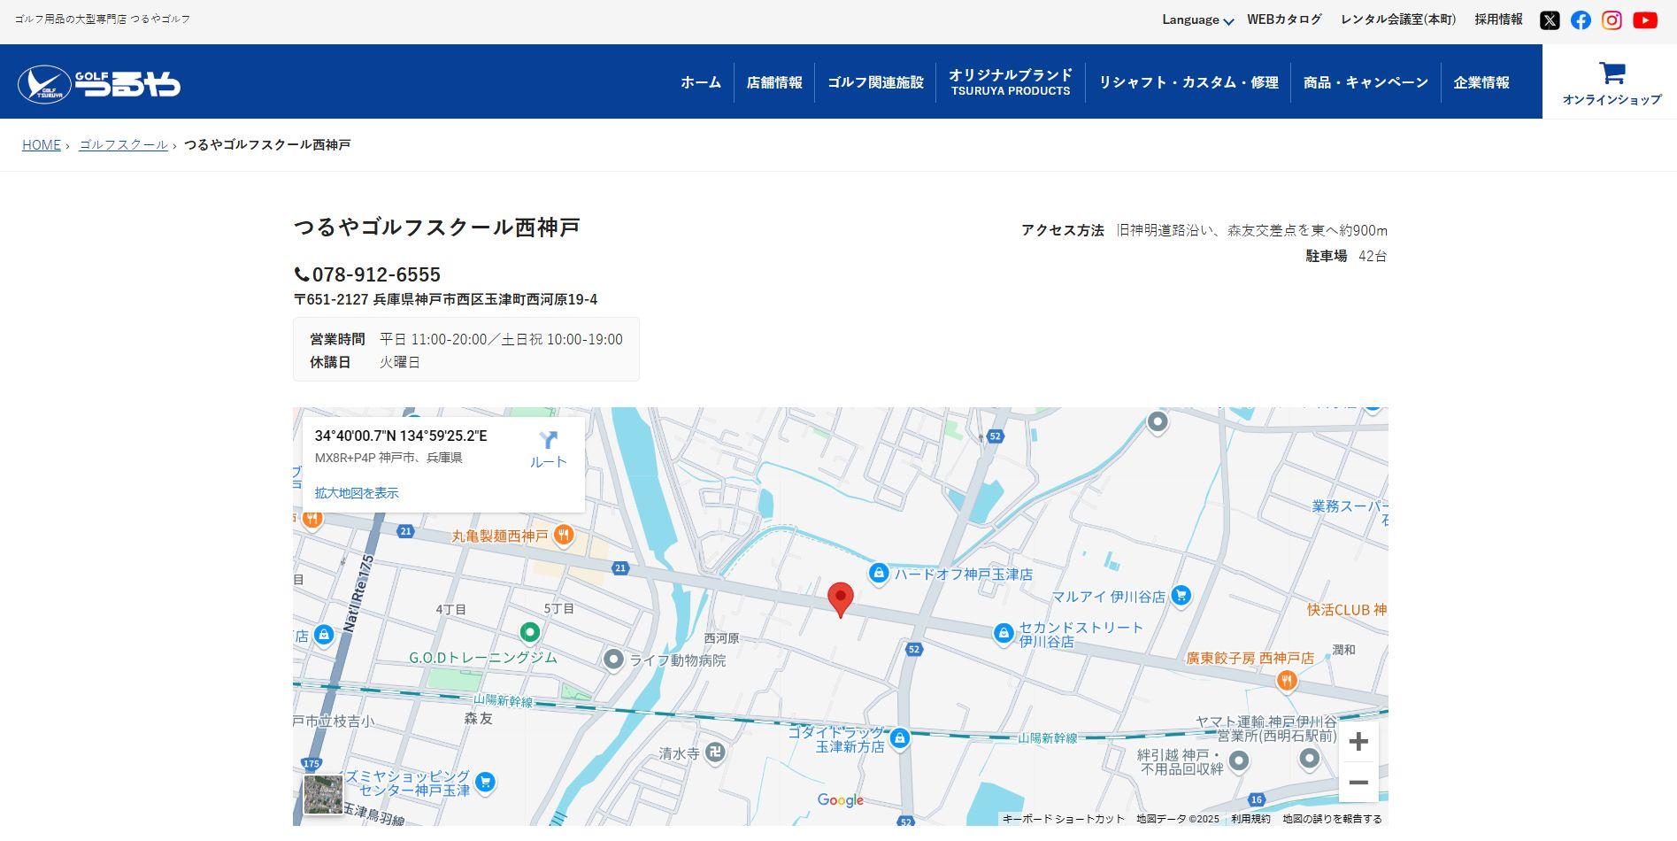
Task: Click the 丸亀製麺西神戸 restaurant marker
Action: pyautogui.click(x=564, y=535)
